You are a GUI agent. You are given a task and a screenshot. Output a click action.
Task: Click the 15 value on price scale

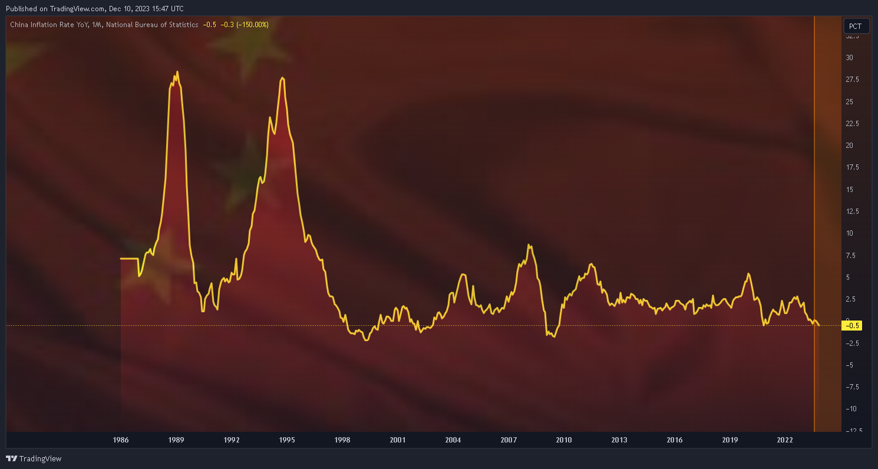click(x=849, y=189)
